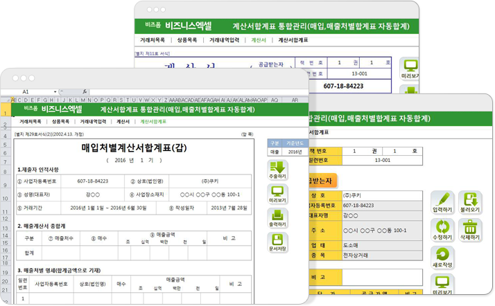Click the 추출하기 (extract) icon button

tap(277, 170)
